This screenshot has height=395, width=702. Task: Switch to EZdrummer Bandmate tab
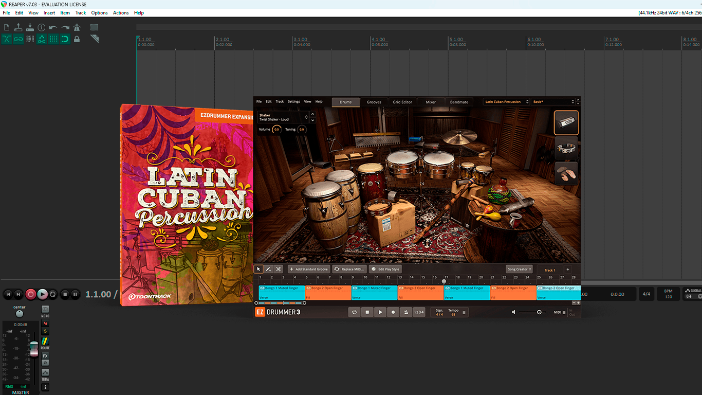pos(459,102)
